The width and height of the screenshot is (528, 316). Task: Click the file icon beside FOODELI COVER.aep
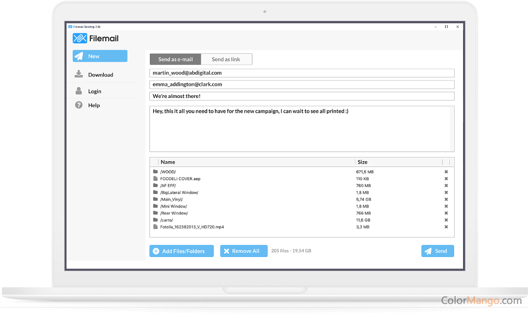155,179
